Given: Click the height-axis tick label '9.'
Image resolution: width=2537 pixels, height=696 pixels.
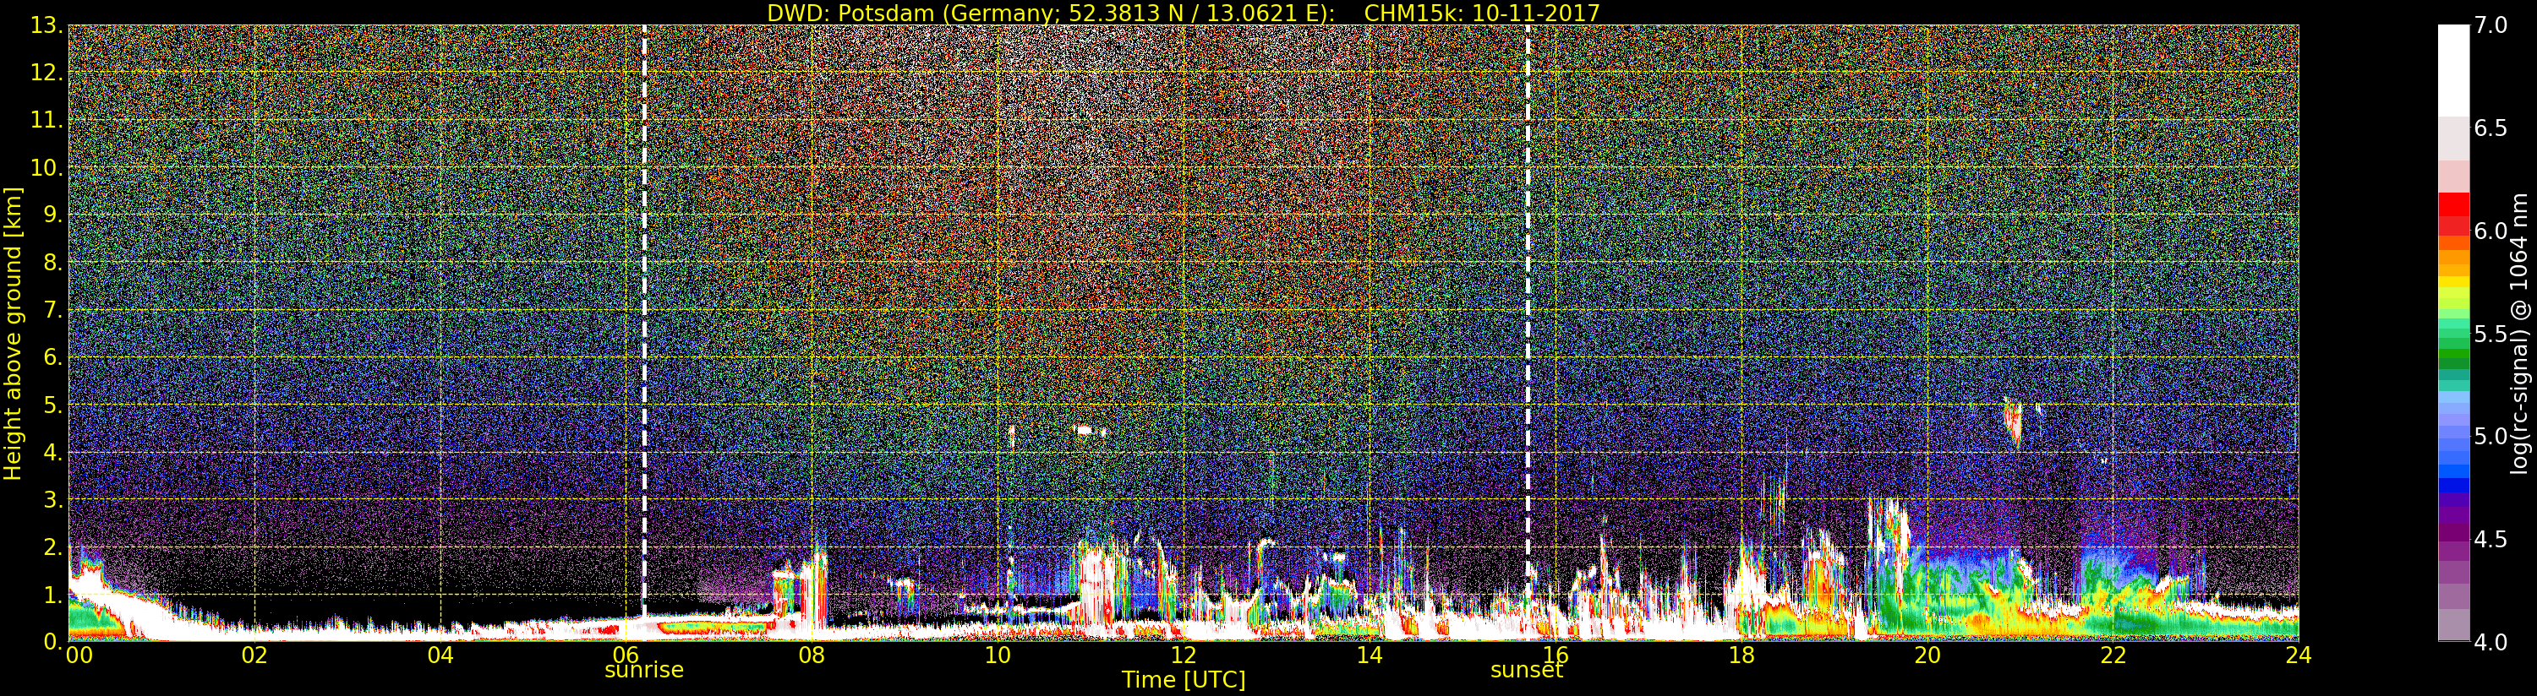Looking at the screenshot, I should pyautogui.click(x=53, y=215).
